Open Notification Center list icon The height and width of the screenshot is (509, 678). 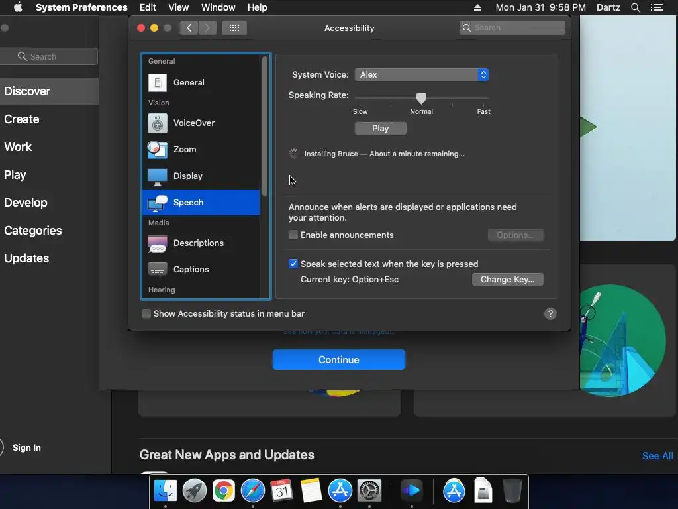[657, 7]
